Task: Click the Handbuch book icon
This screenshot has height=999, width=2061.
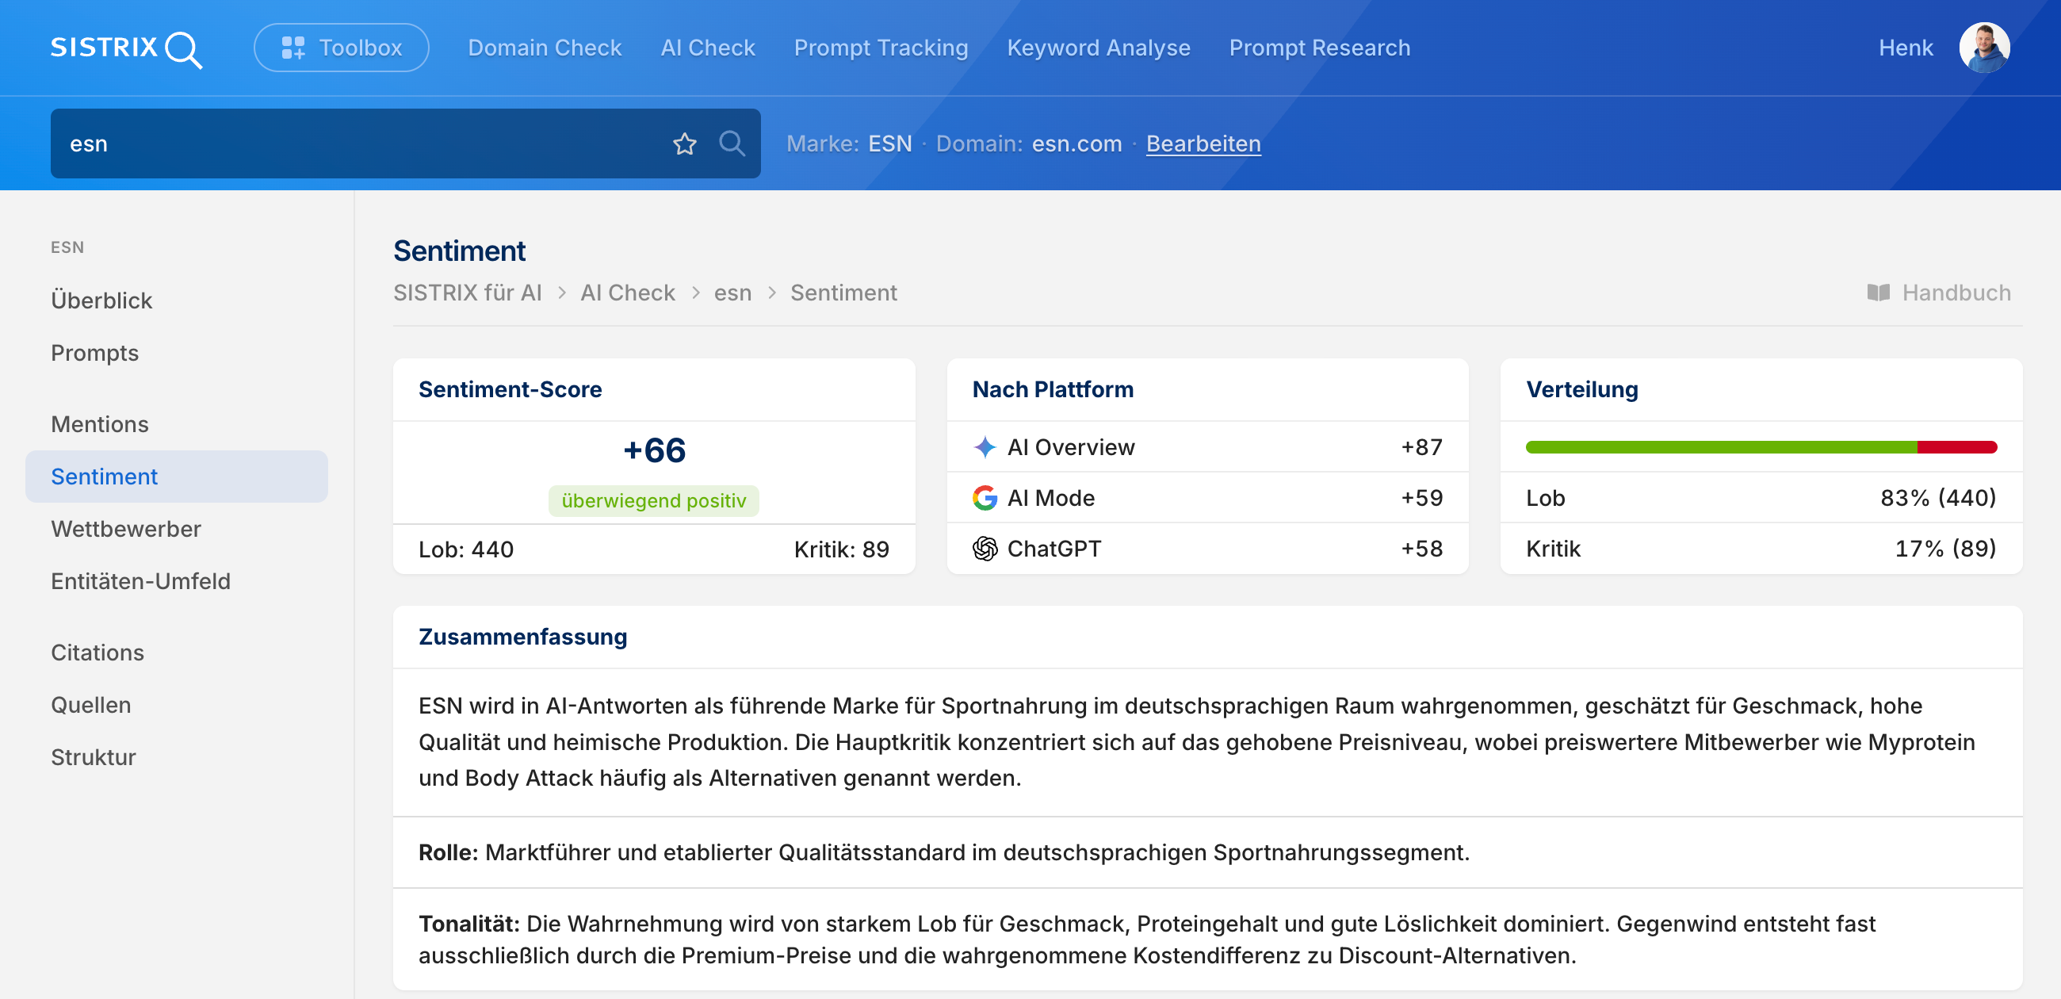Action: coord(1878,293)
